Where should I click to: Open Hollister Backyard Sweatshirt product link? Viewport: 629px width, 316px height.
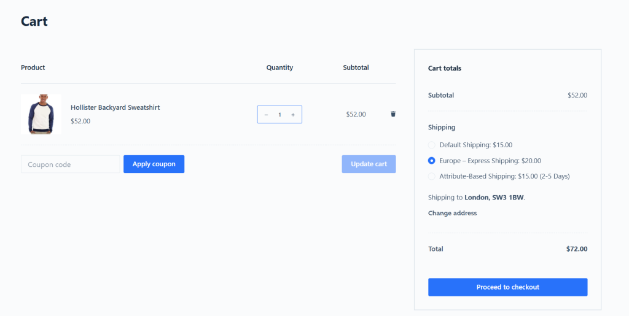(x=115, y=107)
